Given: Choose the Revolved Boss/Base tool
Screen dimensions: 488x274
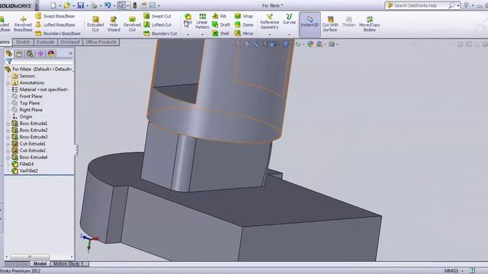Looking at the screenshot, I should point(23,24).
